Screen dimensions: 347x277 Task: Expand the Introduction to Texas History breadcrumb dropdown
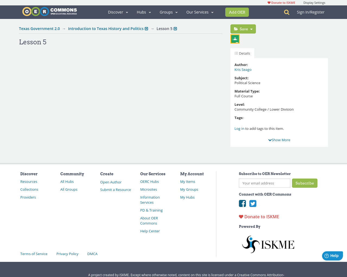point(146,29)
